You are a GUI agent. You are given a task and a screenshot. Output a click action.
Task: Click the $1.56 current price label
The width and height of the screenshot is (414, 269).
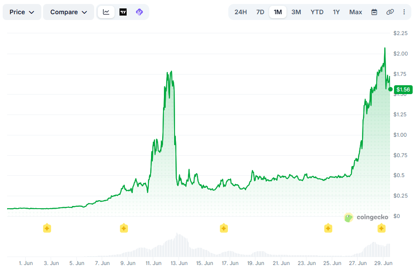(403, 90)
